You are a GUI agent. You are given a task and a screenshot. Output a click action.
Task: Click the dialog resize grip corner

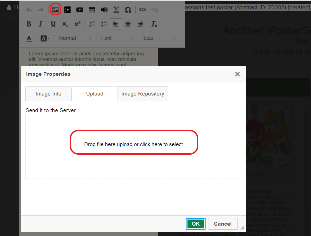click(242, 227)
